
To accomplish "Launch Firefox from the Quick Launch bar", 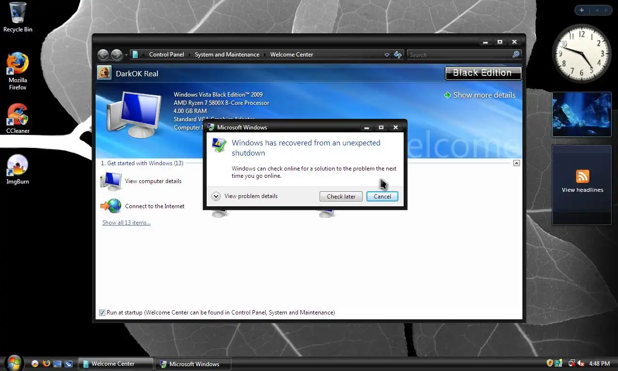I will (46, 363).
